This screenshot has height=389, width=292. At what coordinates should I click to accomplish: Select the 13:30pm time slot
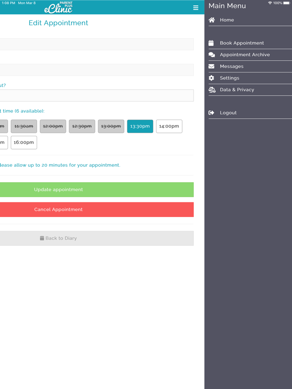point(140,126)
